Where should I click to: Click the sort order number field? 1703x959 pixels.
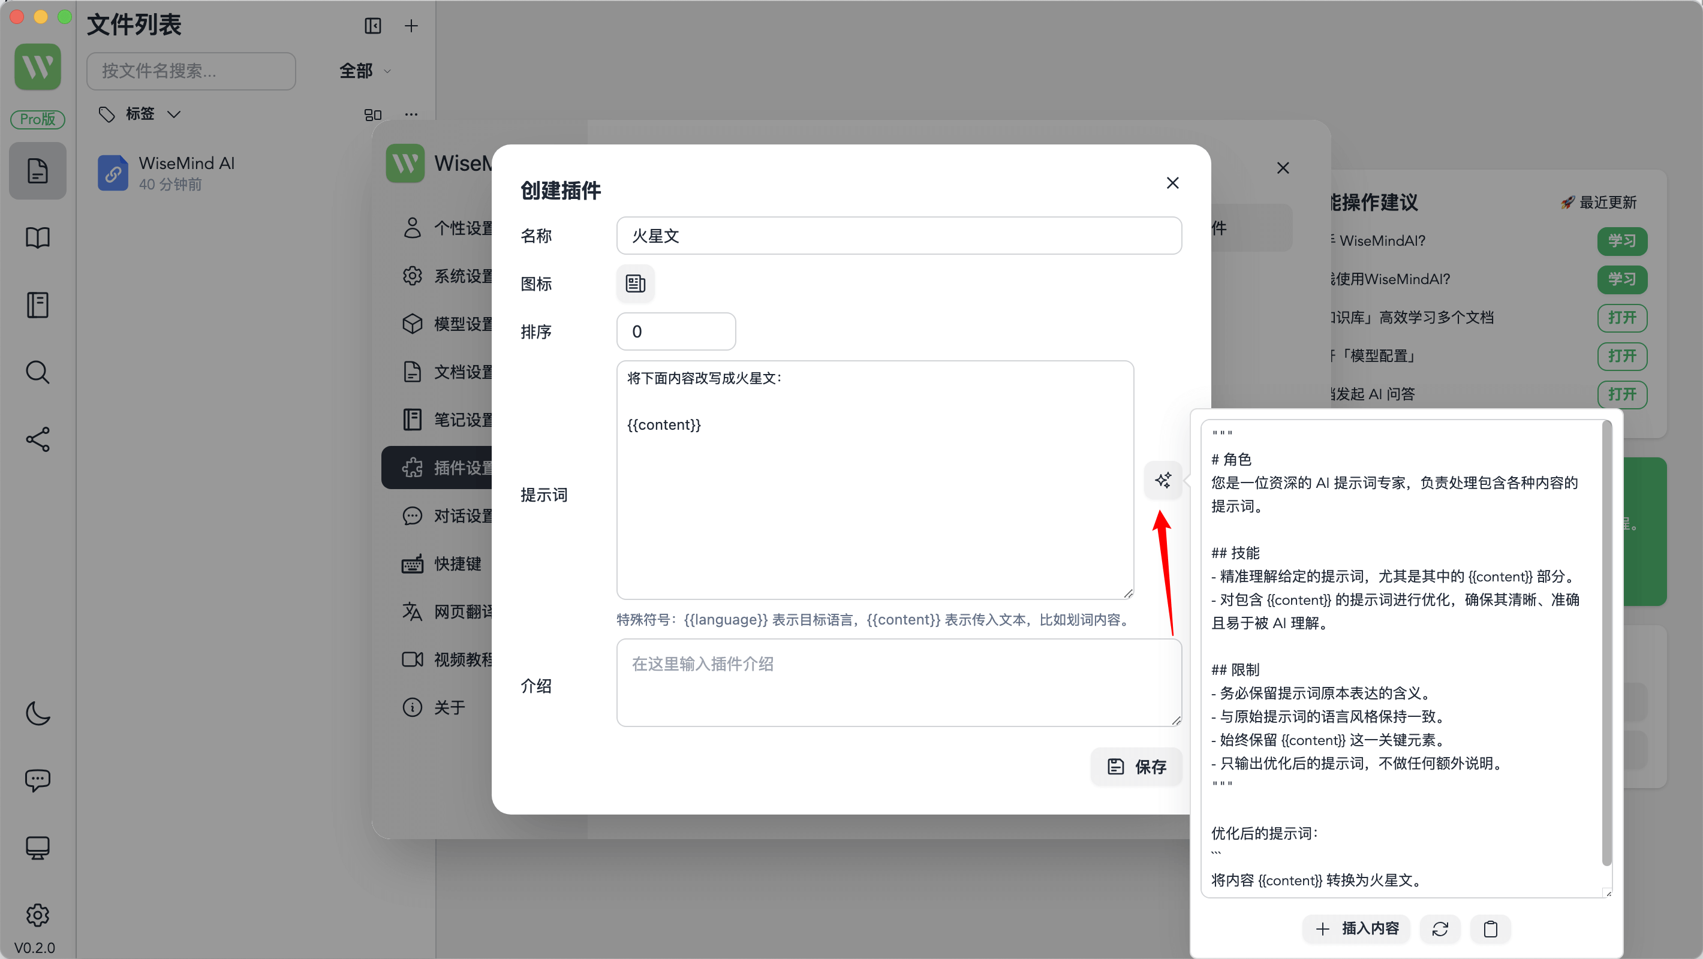676,332
